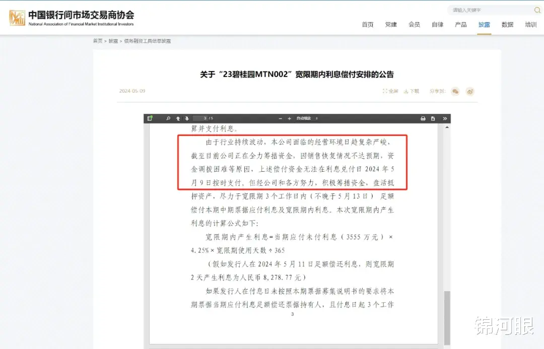Viewport: 544px width, 349px height.
Task: Zoom in with the plus button
Action: pos(289,118)
